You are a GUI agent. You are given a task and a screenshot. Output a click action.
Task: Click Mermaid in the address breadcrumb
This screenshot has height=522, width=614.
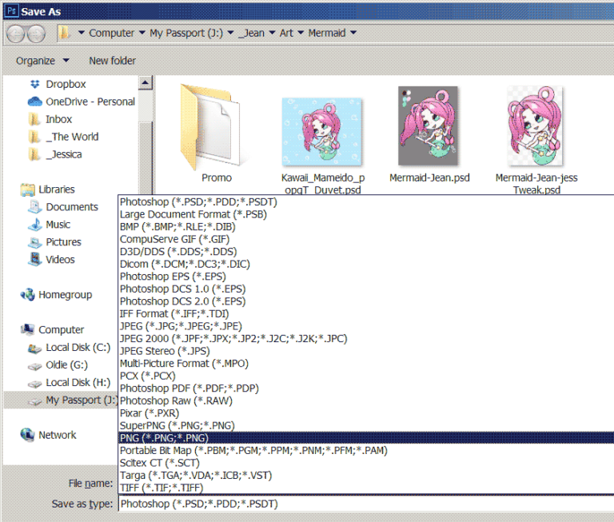pos(327,34)
